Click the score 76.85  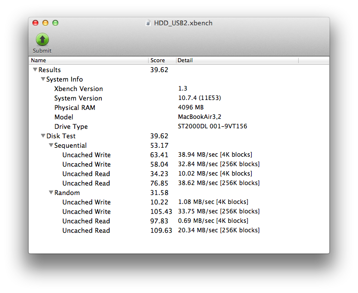pyautogui.click(x=159, y=183)
